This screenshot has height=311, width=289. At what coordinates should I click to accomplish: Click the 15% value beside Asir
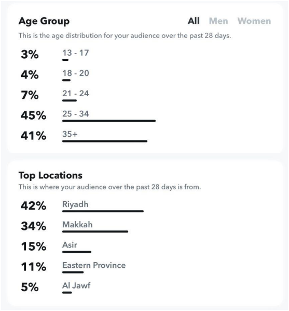click(33, 247)
